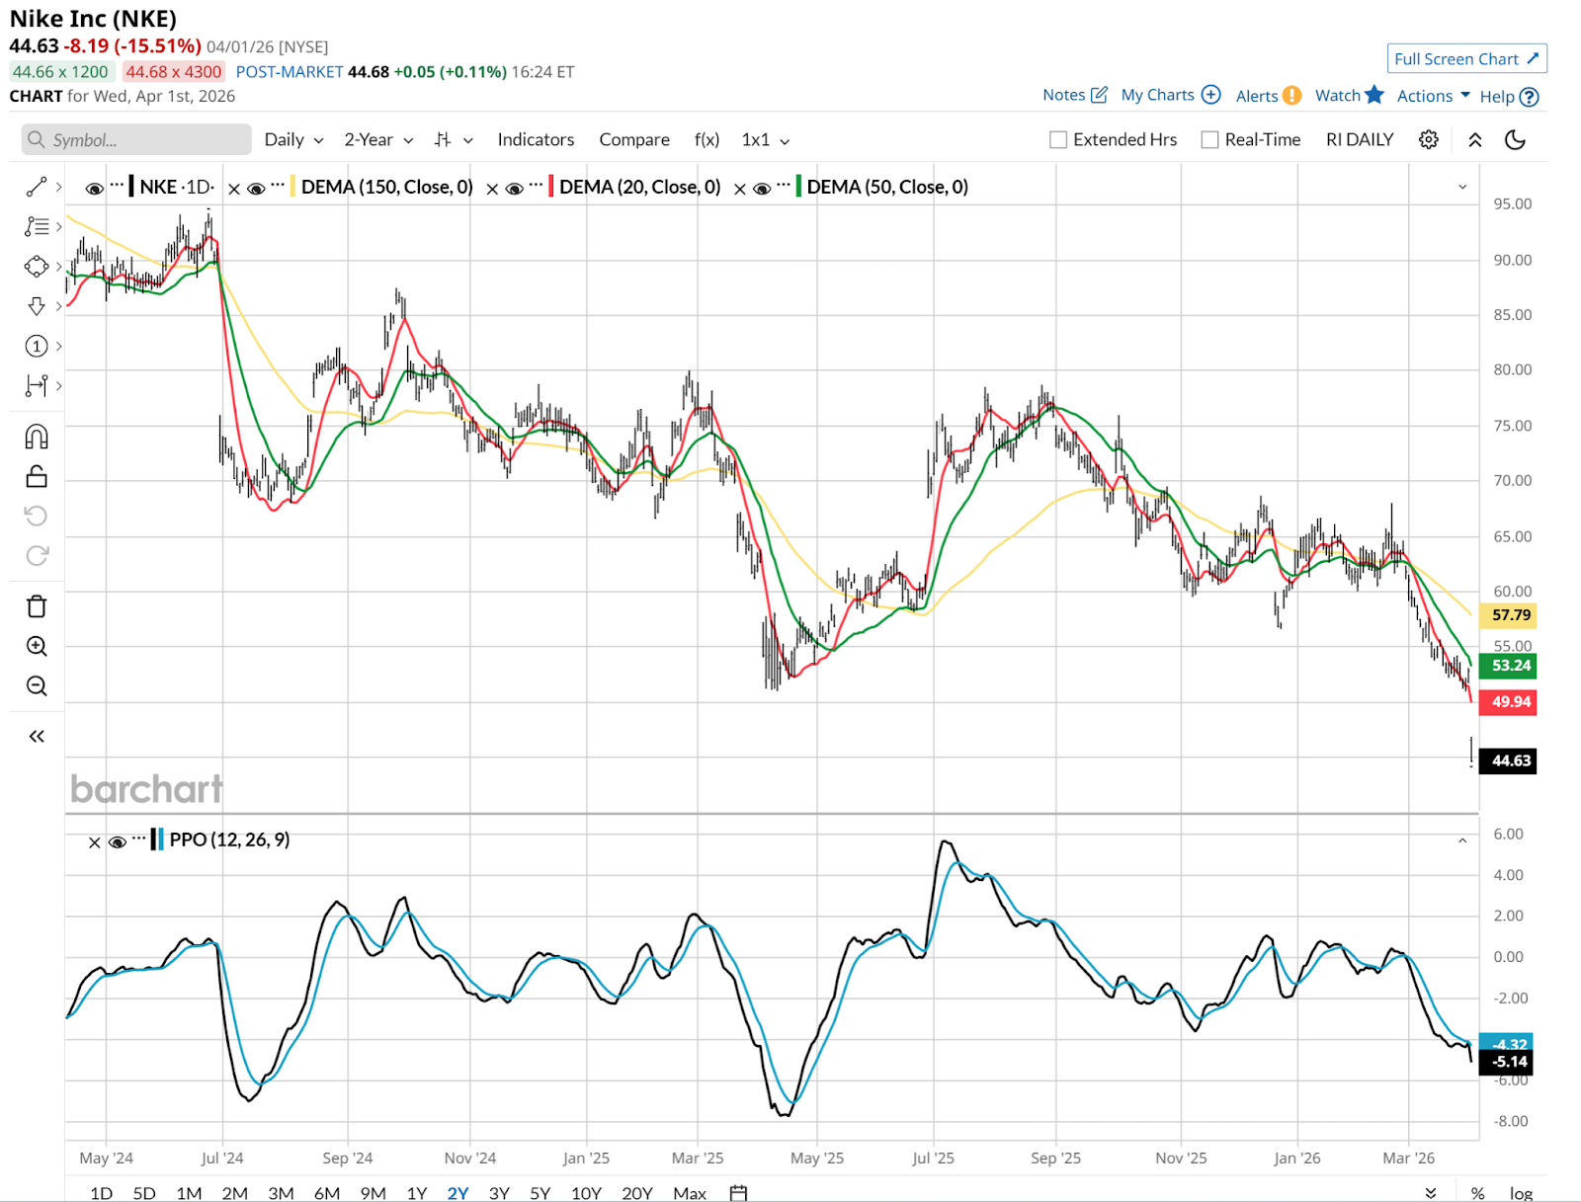1581x1202 pixels.
Task: Open chart settings gear icon
Action: 1428,139
